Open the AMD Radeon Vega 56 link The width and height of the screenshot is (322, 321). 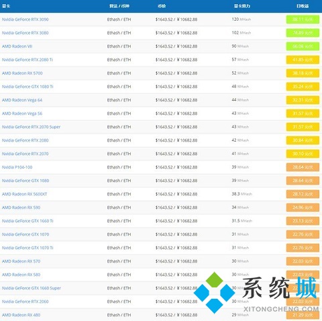coord(22,113)
